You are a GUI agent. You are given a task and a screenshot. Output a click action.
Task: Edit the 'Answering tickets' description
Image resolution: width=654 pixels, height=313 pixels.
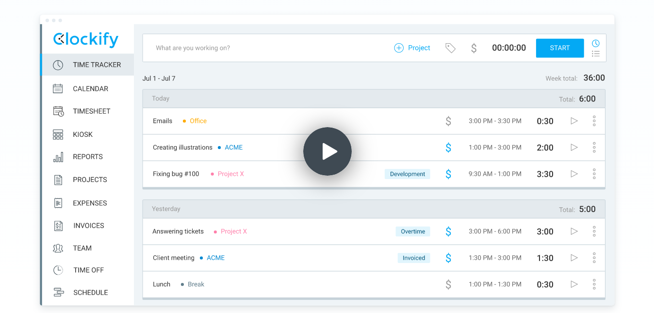pos(178,231)
